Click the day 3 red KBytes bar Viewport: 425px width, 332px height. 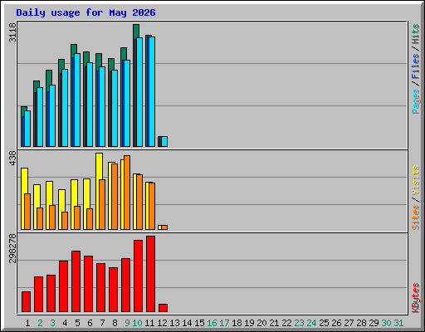pos(51,294)
